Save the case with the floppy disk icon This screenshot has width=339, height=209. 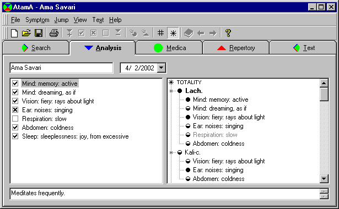[39, 33]
